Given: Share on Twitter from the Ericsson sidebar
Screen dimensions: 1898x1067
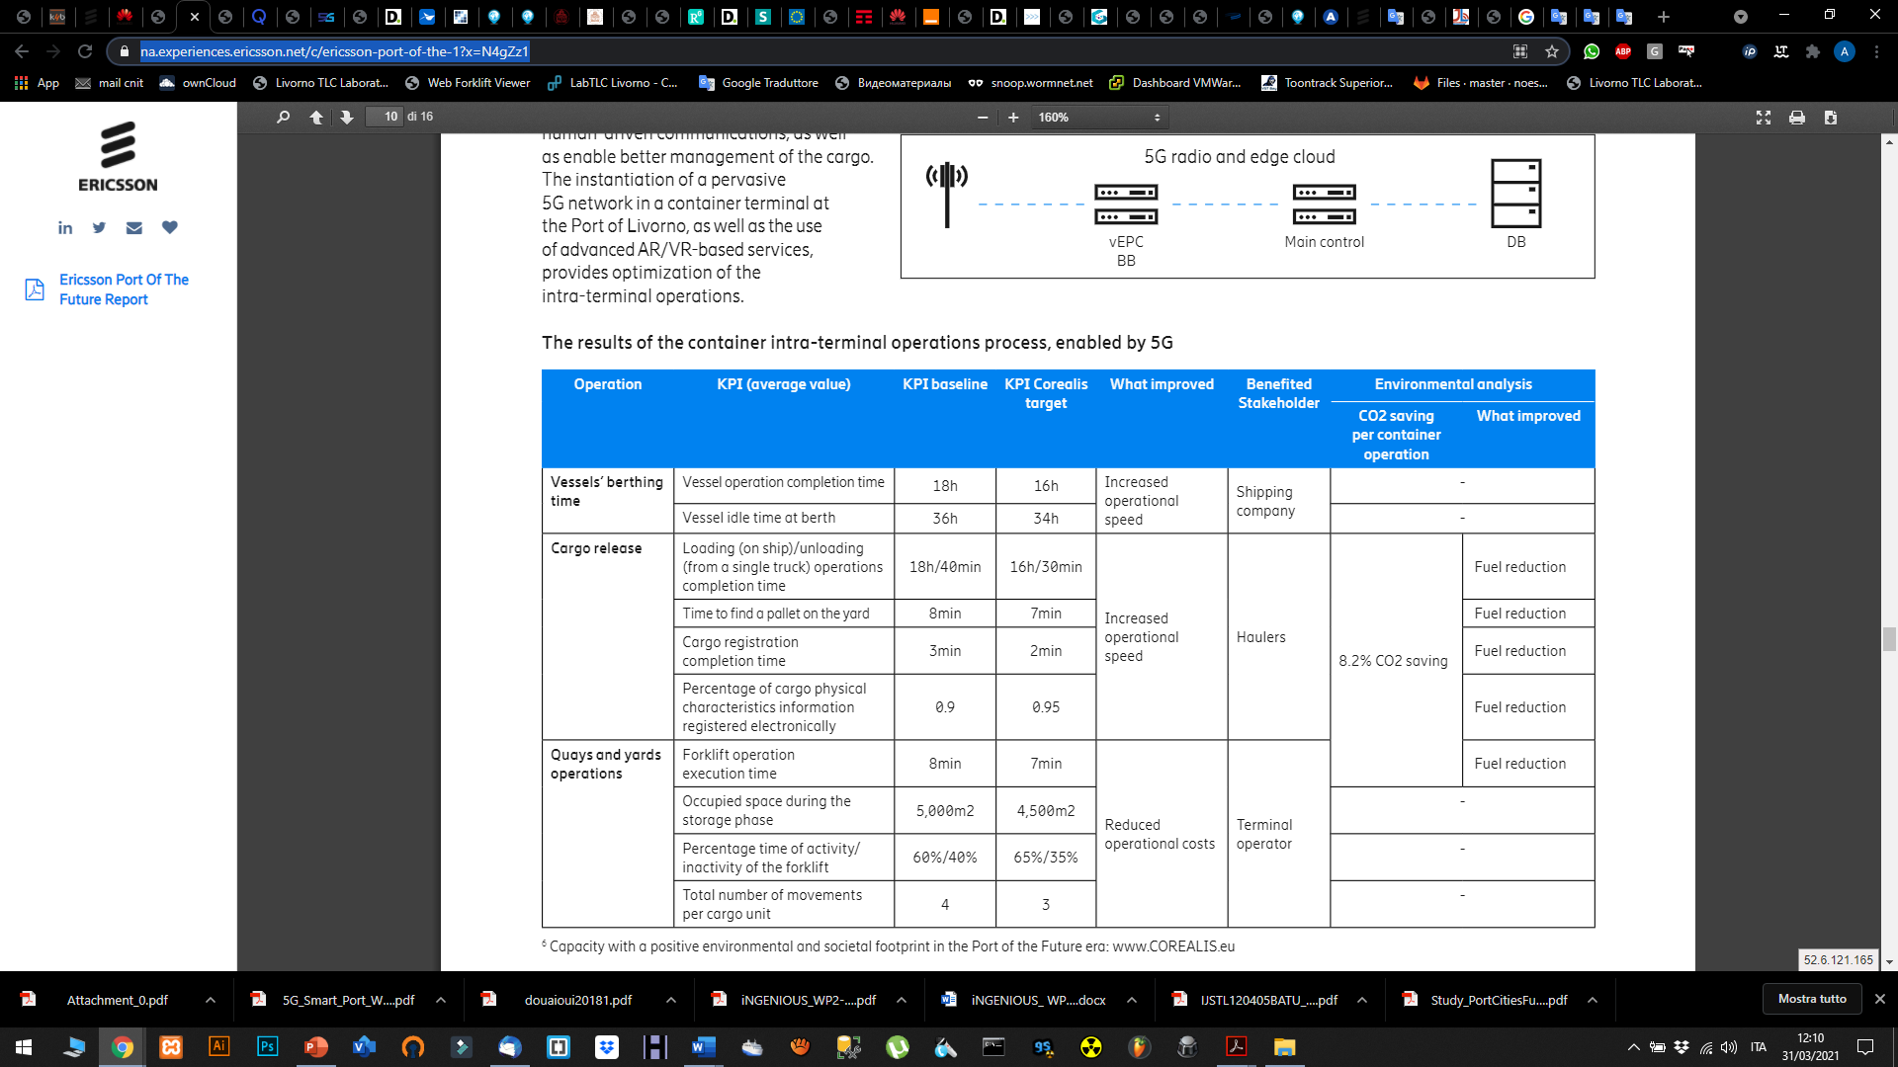Looking at the screenshot, I should click(x=99, y=228).
